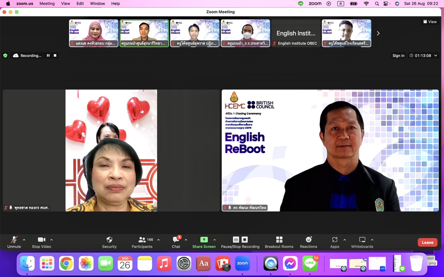Open the Meeting menu
The height and width of the screenshot is (277, 444).
click(x=47, y=4)
